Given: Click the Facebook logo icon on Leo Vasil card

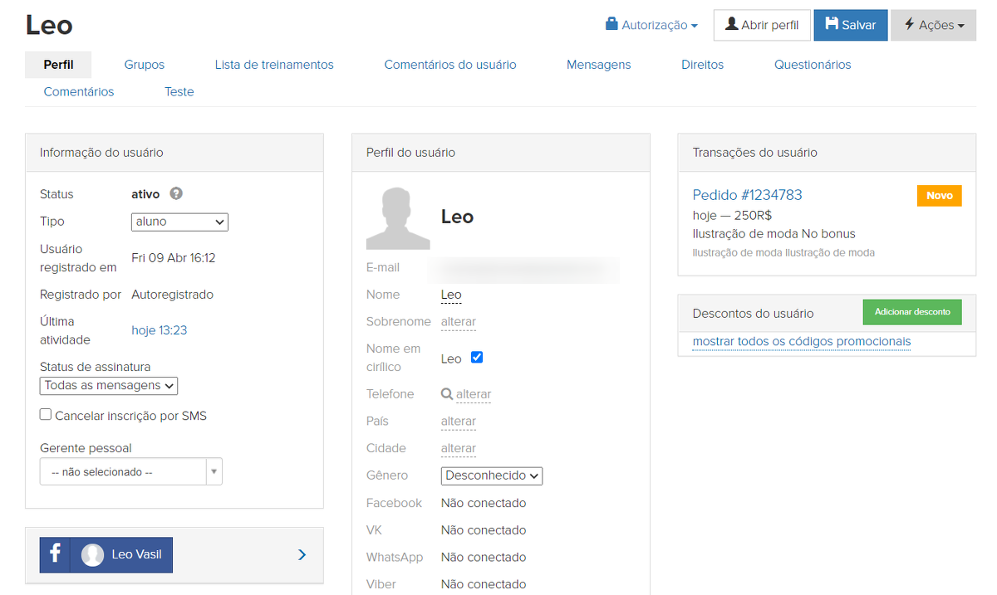Looking at the screenshot, I should [55, 554].
